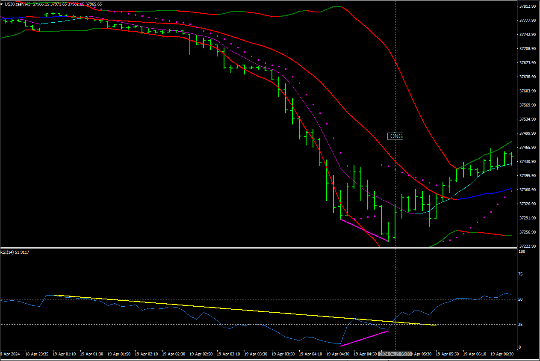Click the 37360.90 price scale label
The image size is (540, 361).
528,190
